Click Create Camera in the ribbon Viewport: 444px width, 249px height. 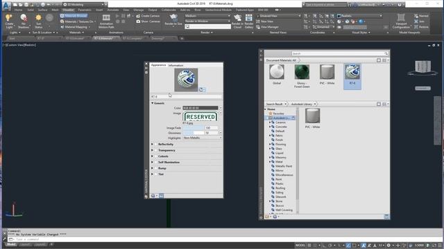(148, 16)
